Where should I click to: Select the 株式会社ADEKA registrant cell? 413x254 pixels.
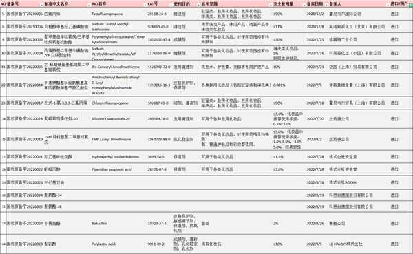[359, 182]
